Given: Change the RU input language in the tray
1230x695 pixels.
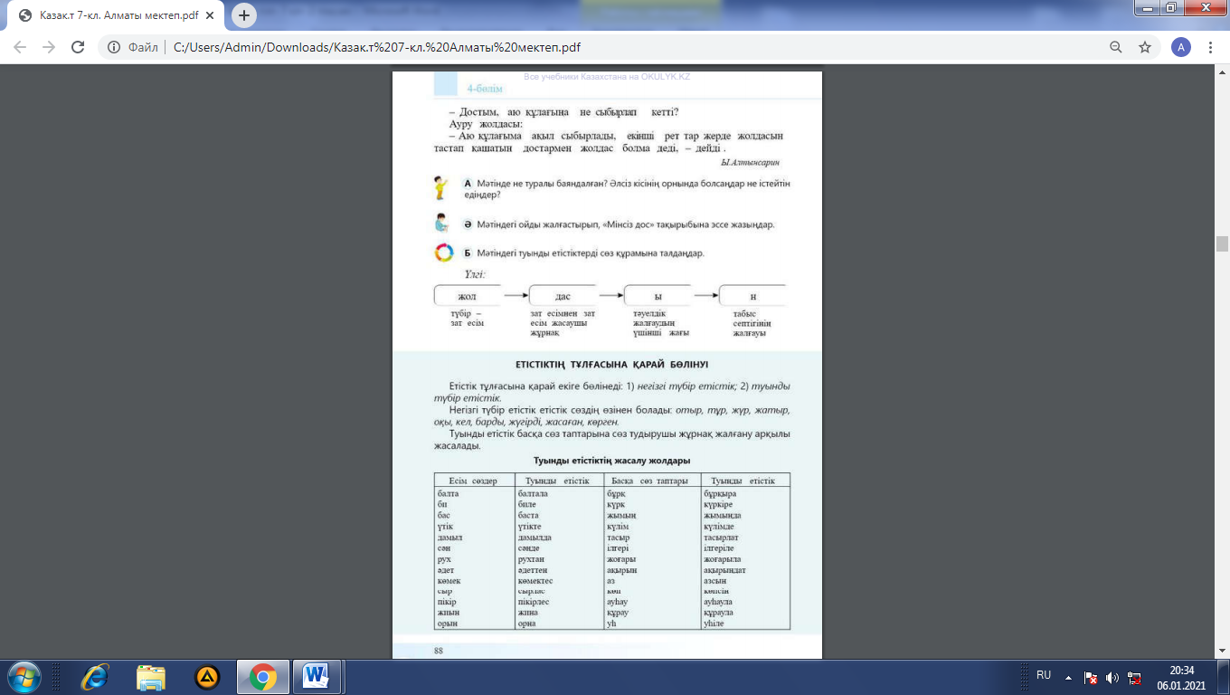Looking at the screenshot, I should point(1044,675).
